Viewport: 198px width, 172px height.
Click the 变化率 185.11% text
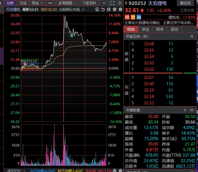[x=98, y=171]
